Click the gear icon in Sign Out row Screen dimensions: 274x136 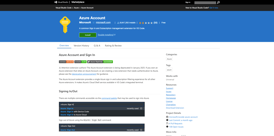(141, 130)
